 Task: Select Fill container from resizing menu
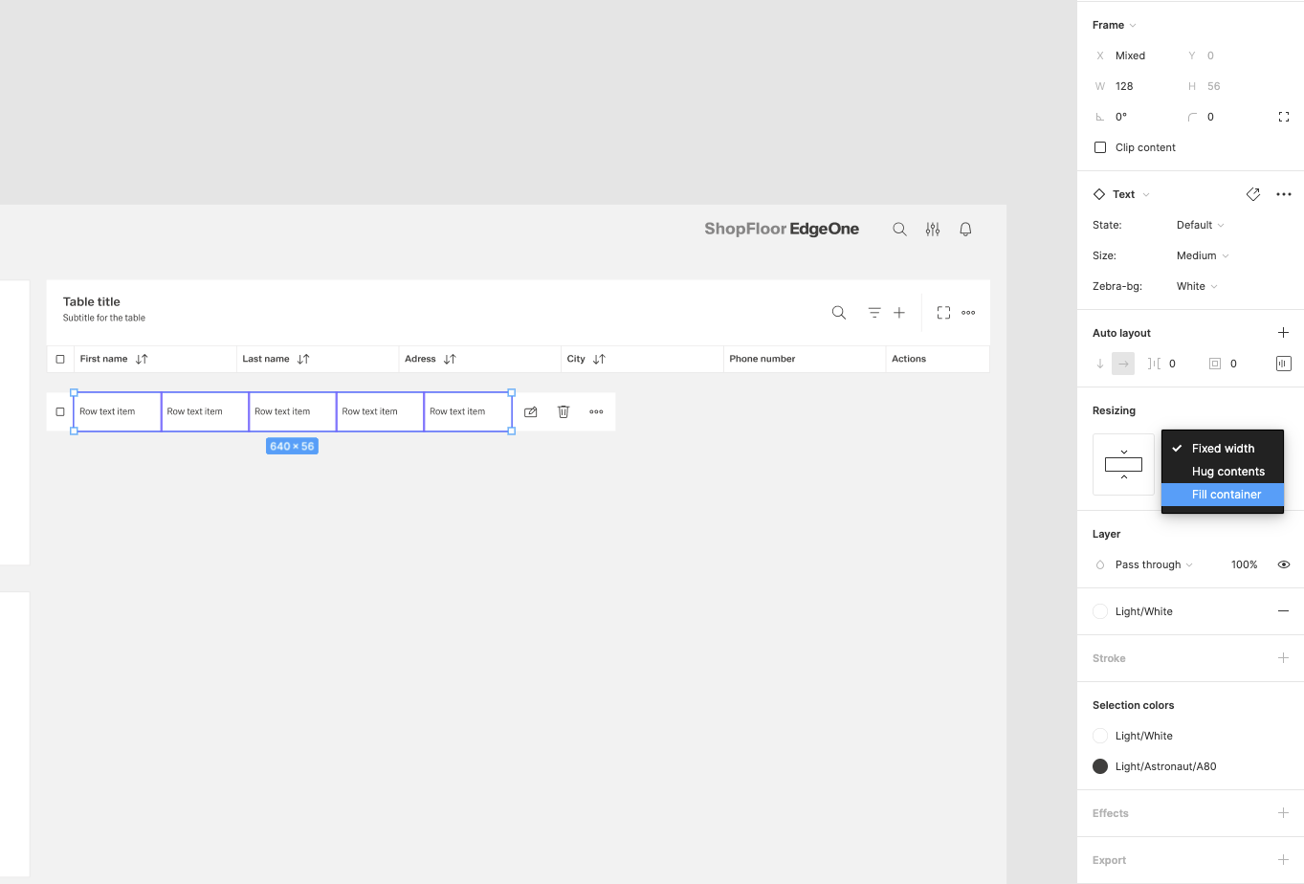coord(1226,495)
